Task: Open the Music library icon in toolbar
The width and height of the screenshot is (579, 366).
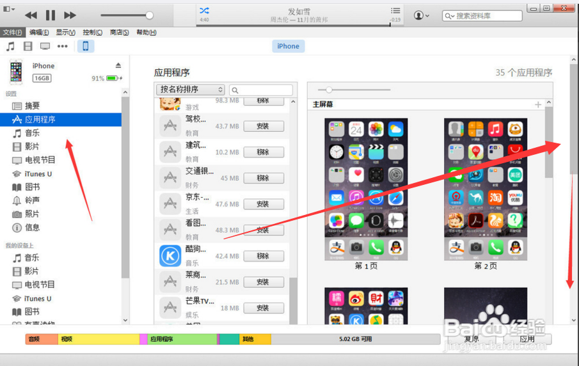Action: (x=10, y=46)
